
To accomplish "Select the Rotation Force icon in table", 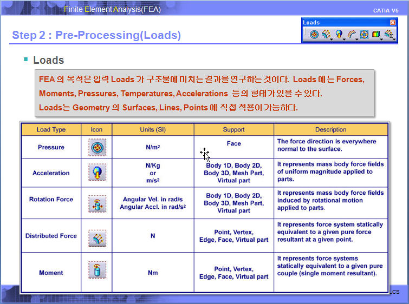I will pos(97,203).
